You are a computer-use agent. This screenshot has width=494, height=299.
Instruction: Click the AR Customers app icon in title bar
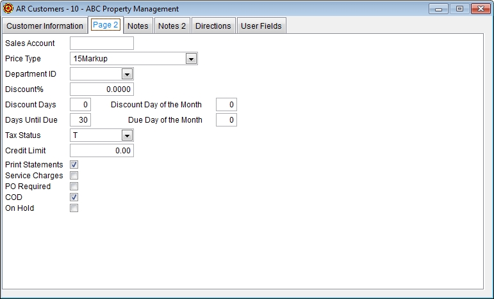pos(8,9)
